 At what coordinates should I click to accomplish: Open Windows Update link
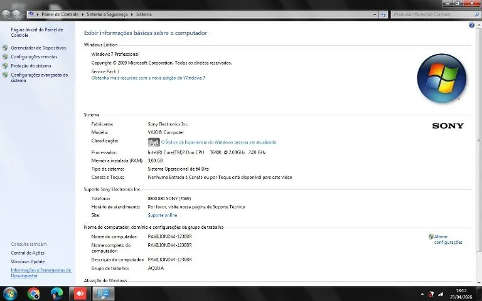point(28,261)
